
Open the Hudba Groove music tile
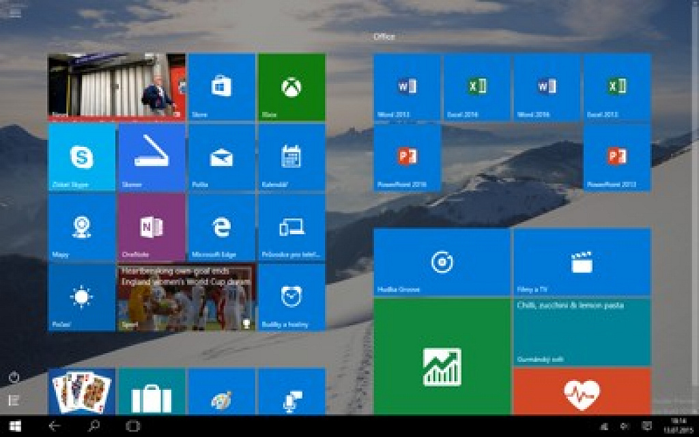[442, 262]
